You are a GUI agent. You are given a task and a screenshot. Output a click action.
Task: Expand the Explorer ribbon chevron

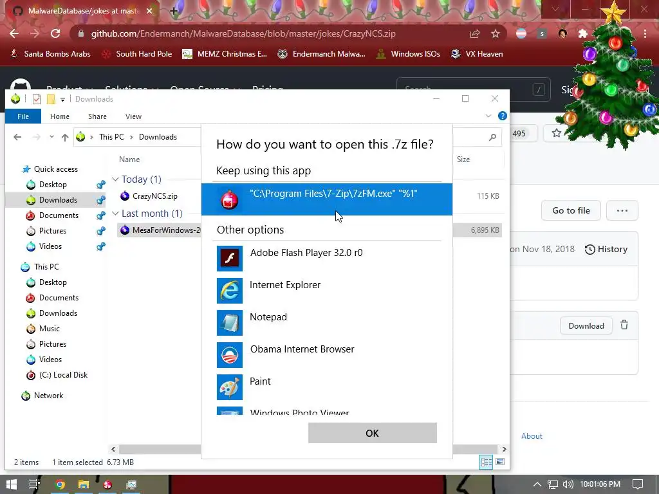point(488,116)
